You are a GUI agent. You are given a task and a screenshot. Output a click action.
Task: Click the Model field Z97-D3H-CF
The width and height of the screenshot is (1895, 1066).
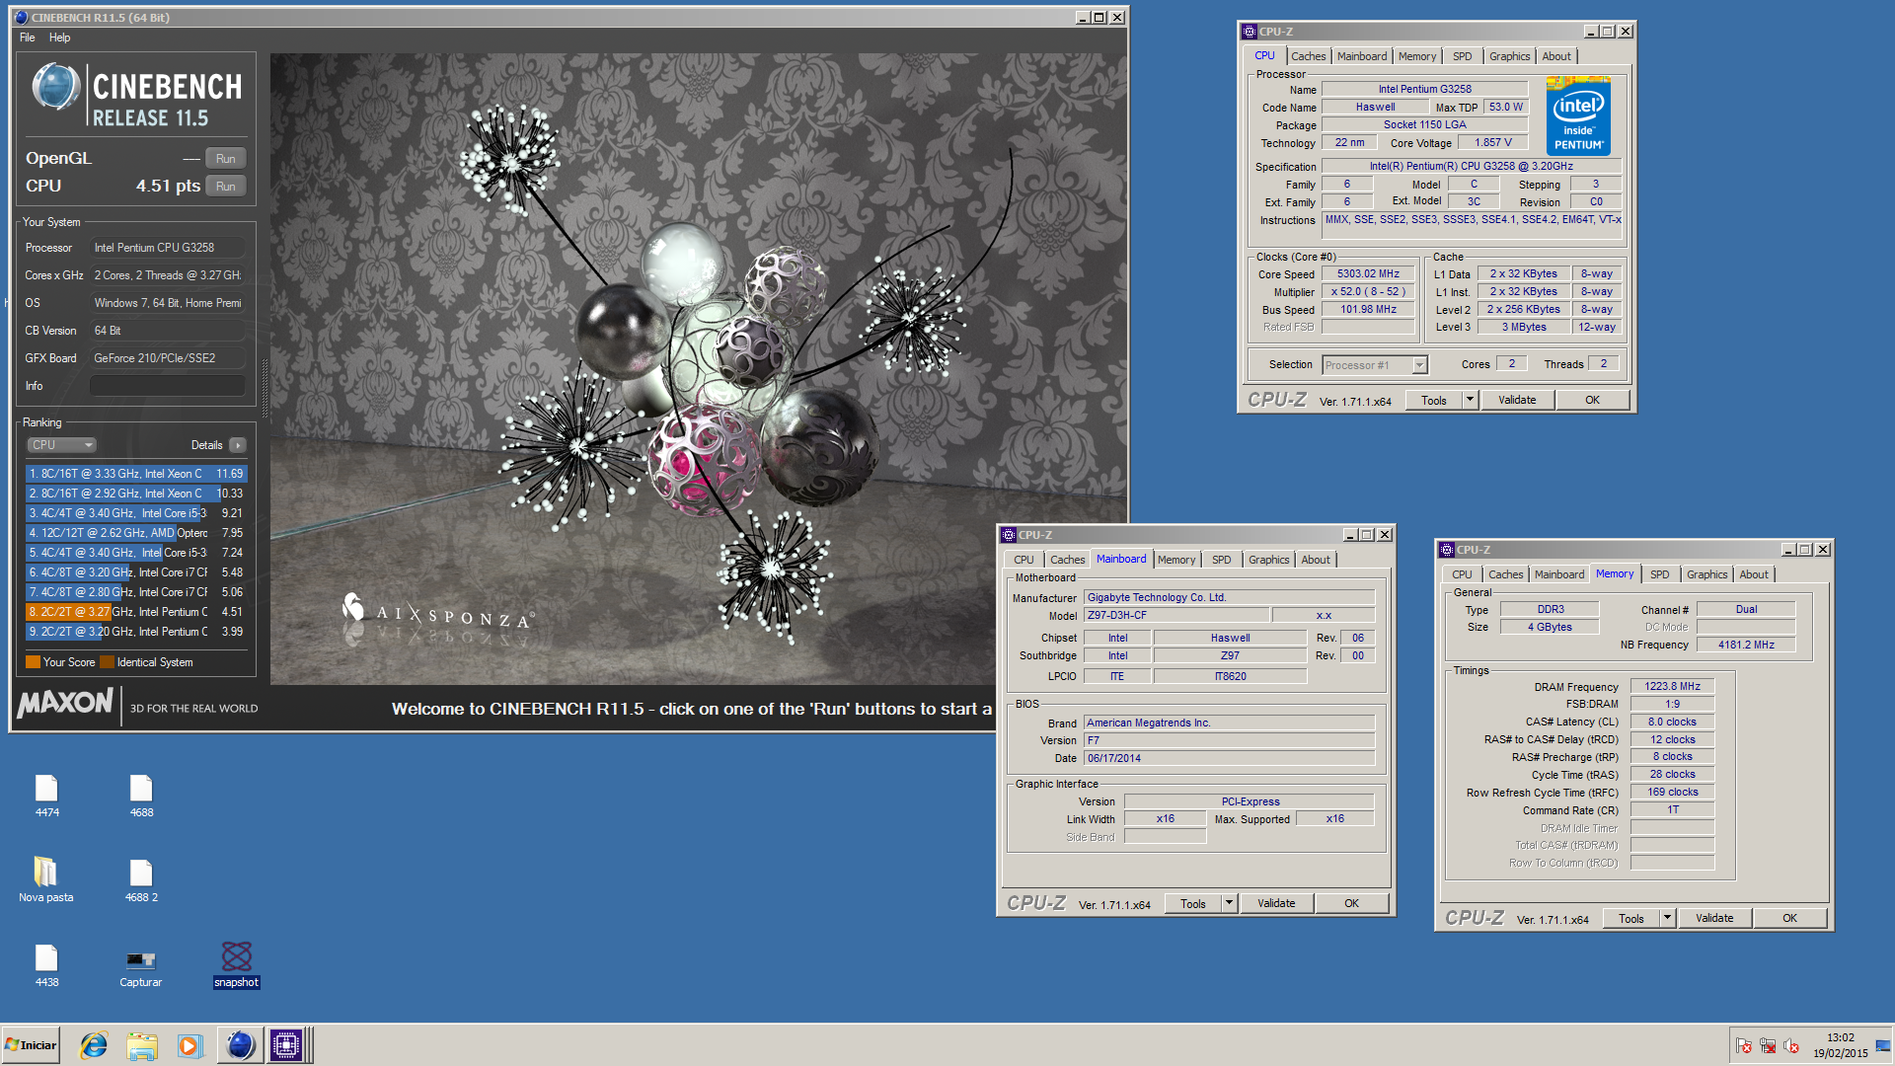pyautogui.click(x=1175, y=616)
